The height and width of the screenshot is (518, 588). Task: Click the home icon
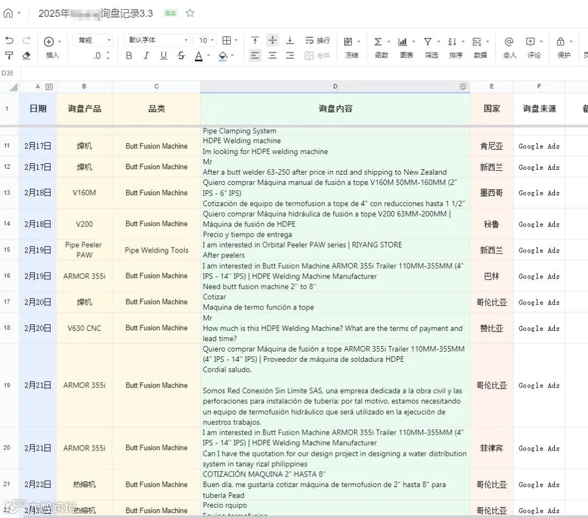coord(8,14)
